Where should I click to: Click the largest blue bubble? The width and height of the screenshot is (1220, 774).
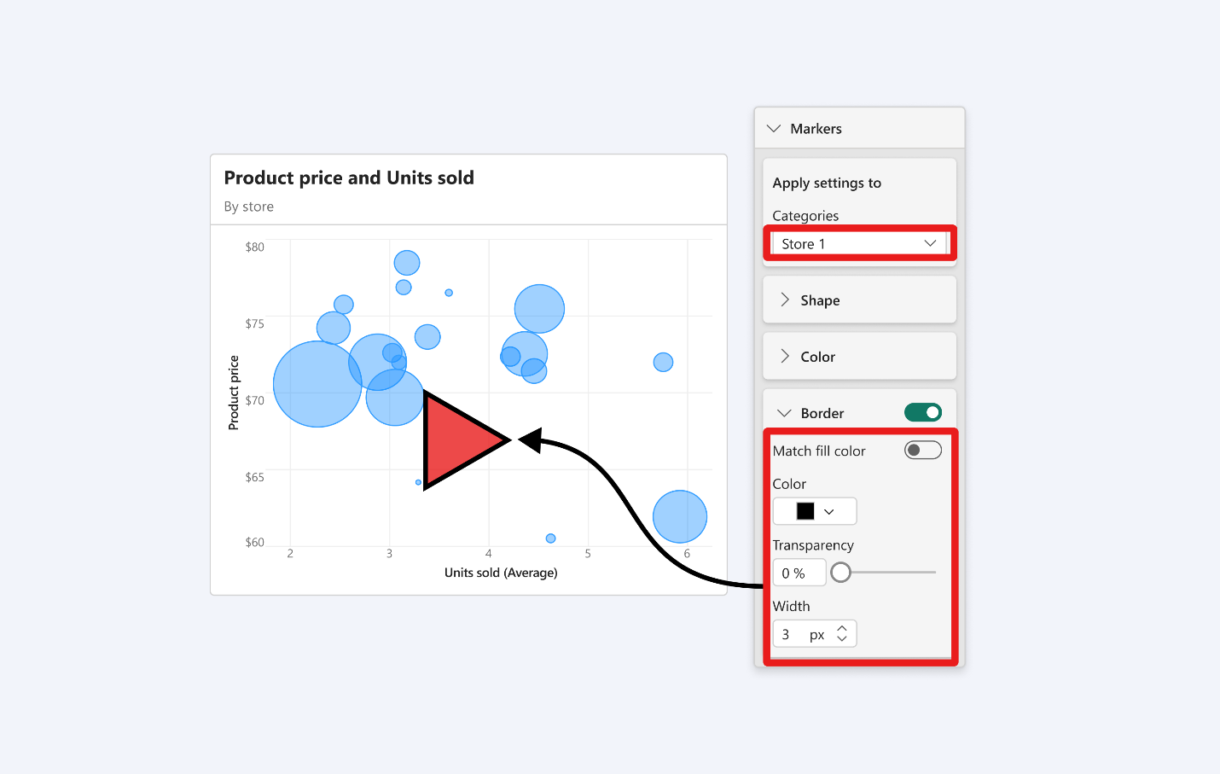[x=317, y=384]
